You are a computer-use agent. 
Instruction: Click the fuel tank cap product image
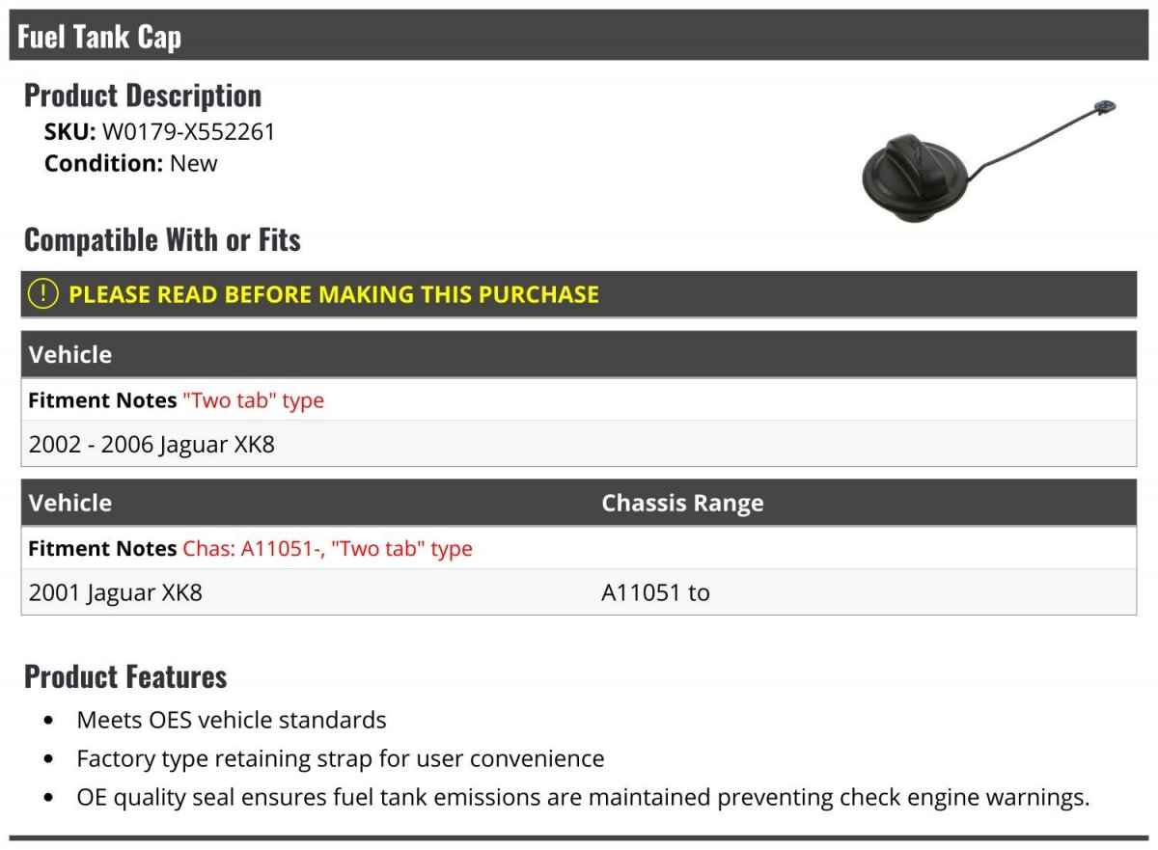tap(988, 160)
